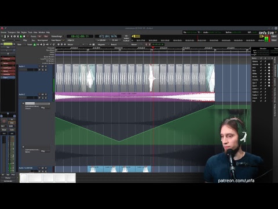Open the Track menu

(x=30, y=33)
